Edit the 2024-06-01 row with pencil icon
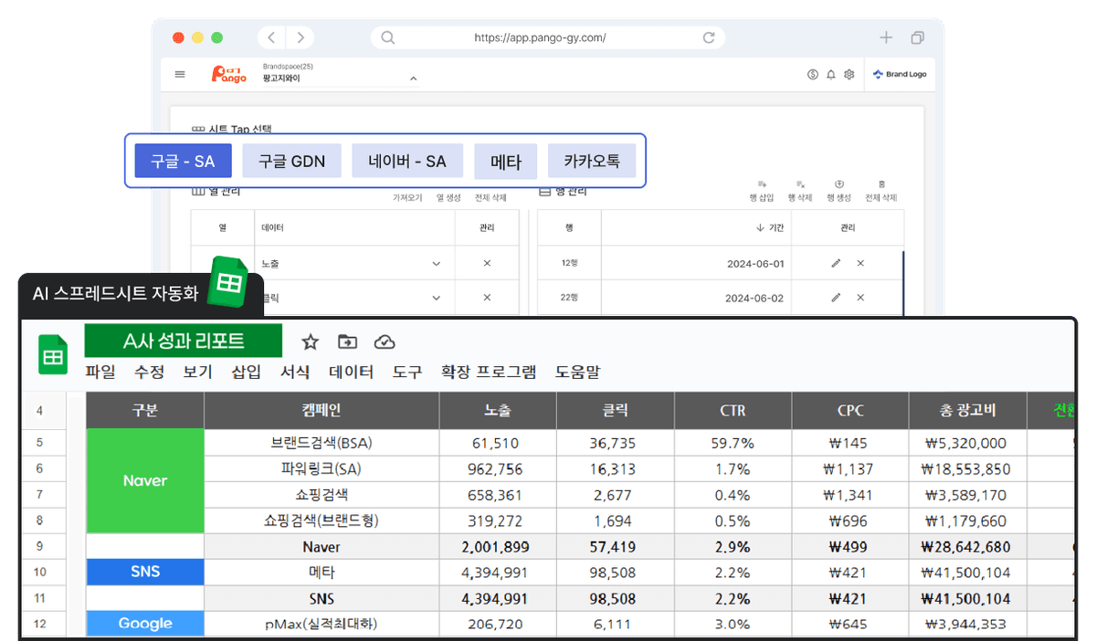 click(836, 263)
